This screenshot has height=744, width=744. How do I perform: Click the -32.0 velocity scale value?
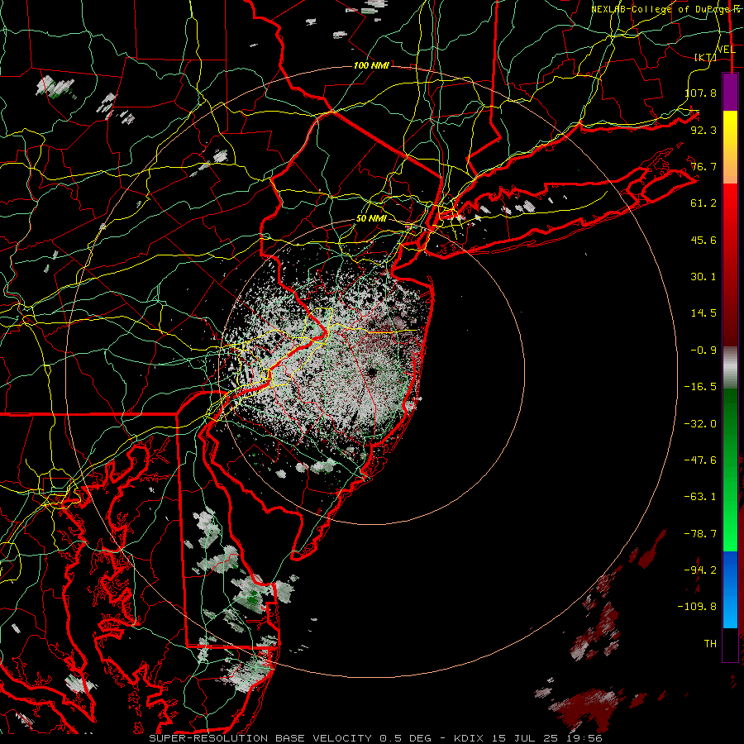point(701,424)
